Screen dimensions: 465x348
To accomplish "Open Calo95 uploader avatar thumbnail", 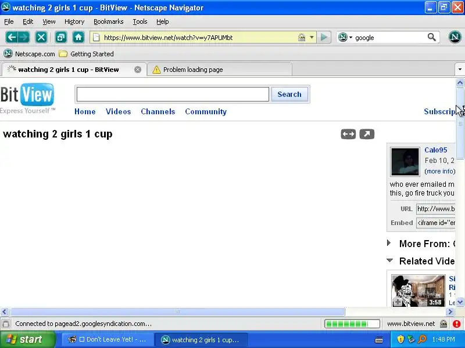I will pyautogui.click(x=405, y=162).
